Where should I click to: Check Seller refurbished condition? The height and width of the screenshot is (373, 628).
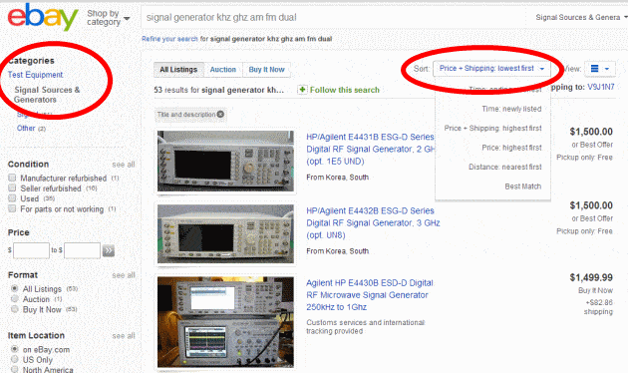click(x=12, y=187)
